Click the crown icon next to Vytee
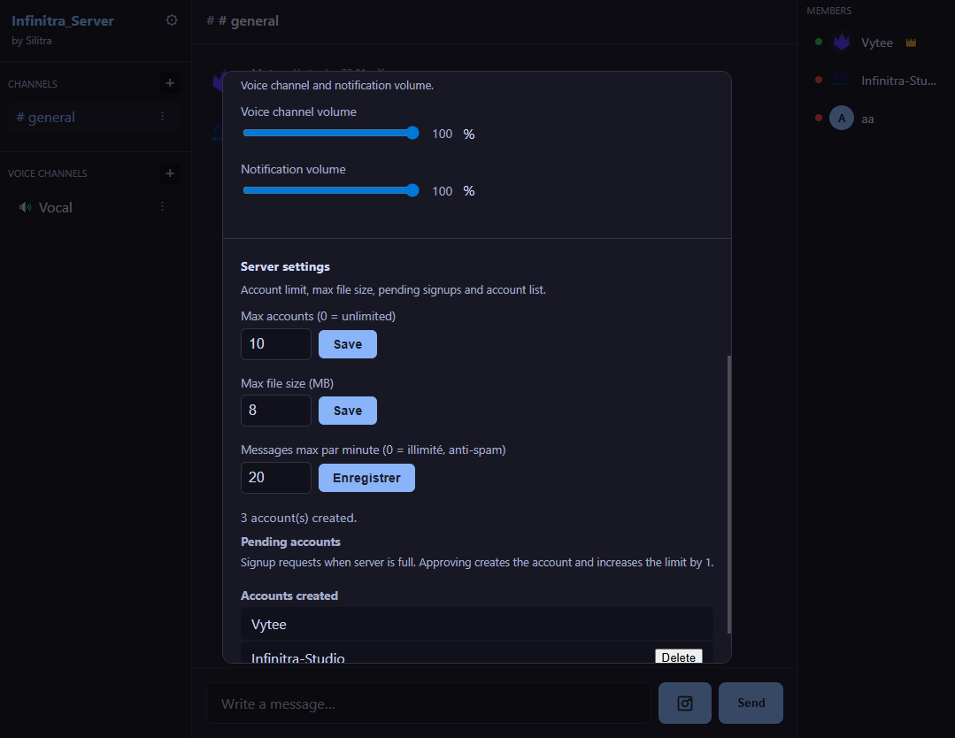Screen dimensions: 955x738 (910, 42)
